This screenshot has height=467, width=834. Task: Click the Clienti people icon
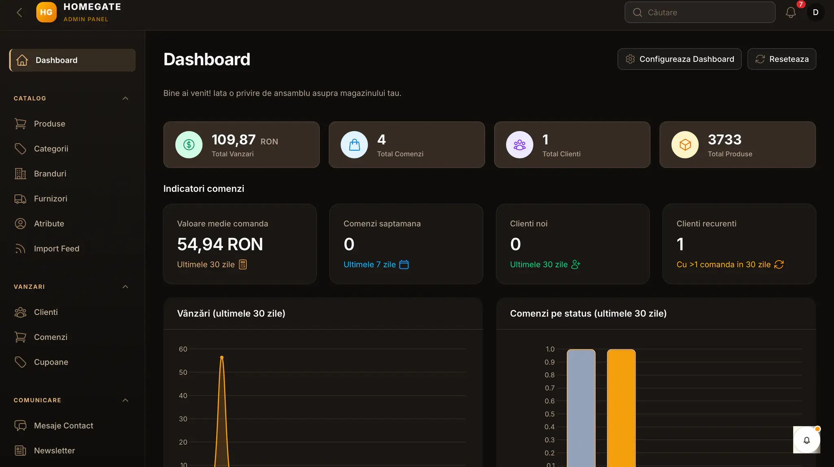[x=20, y=312]
